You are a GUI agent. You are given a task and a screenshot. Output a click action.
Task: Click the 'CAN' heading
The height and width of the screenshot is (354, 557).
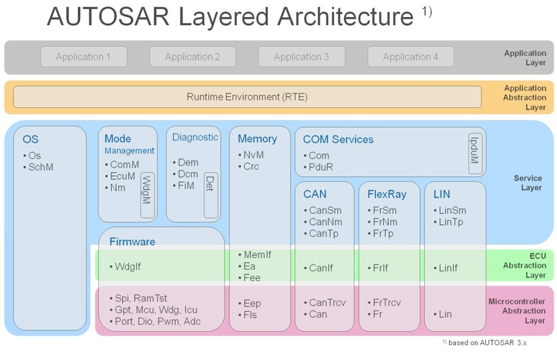point(315,194)
